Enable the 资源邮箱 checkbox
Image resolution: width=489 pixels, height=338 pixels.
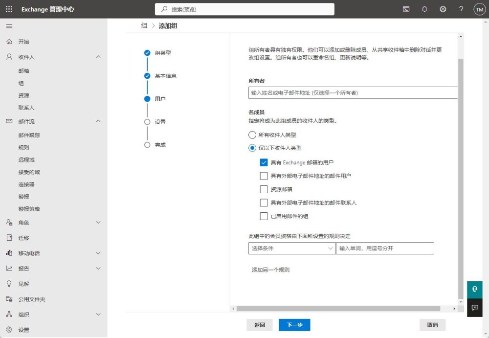tap(264, 189)
